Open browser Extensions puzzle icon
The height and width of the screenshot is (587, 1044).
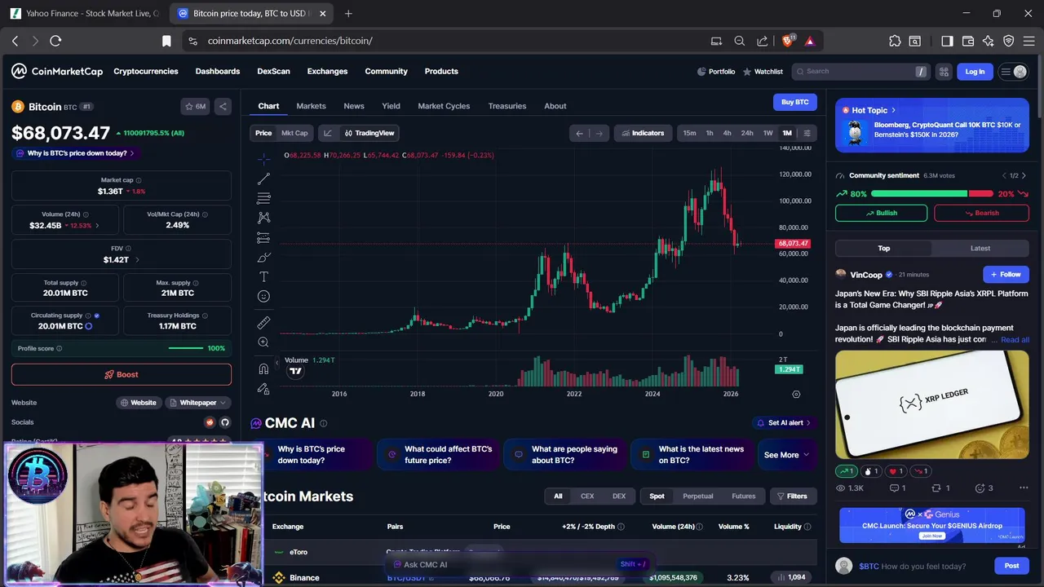(x=895, y=41)
